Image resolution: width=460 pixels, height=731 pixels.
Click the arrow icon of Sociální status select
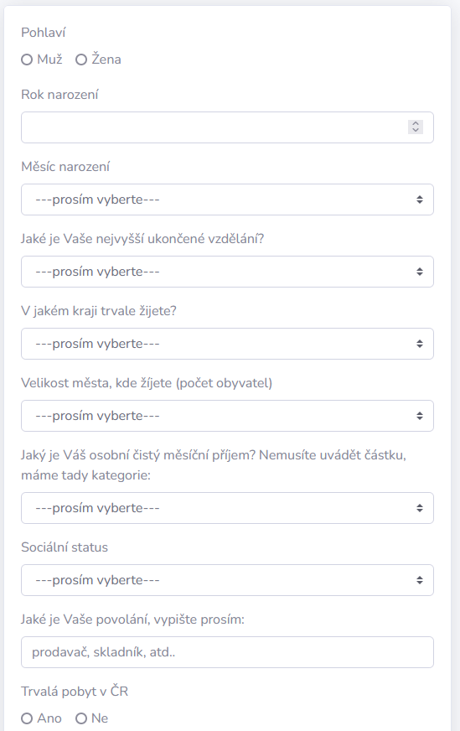420,580
